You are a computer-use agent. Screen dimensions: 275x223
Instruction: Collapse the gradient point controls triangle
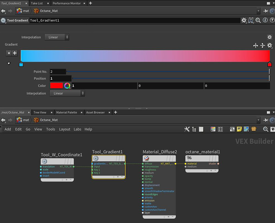pos(9,63)
